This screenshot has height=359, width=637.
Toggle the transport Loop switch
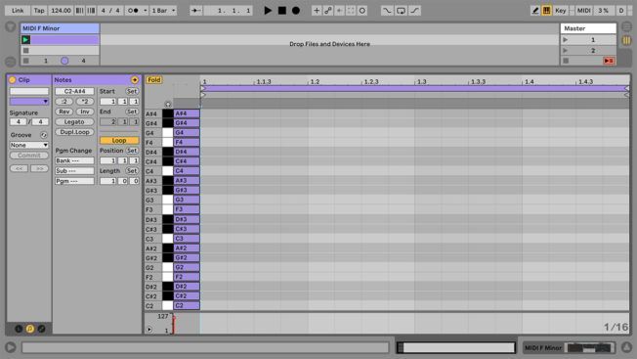click(x=401, y=11)
